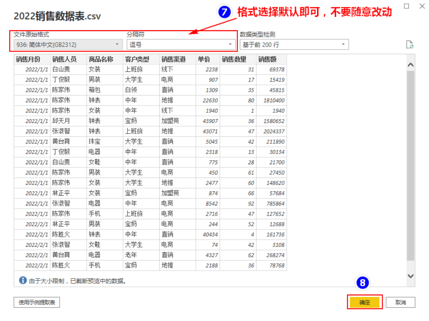Click the info icon beside truncation notice
The height and width of the screenshot is (321, 429).
pyautogui.click(x=23, y=280)
